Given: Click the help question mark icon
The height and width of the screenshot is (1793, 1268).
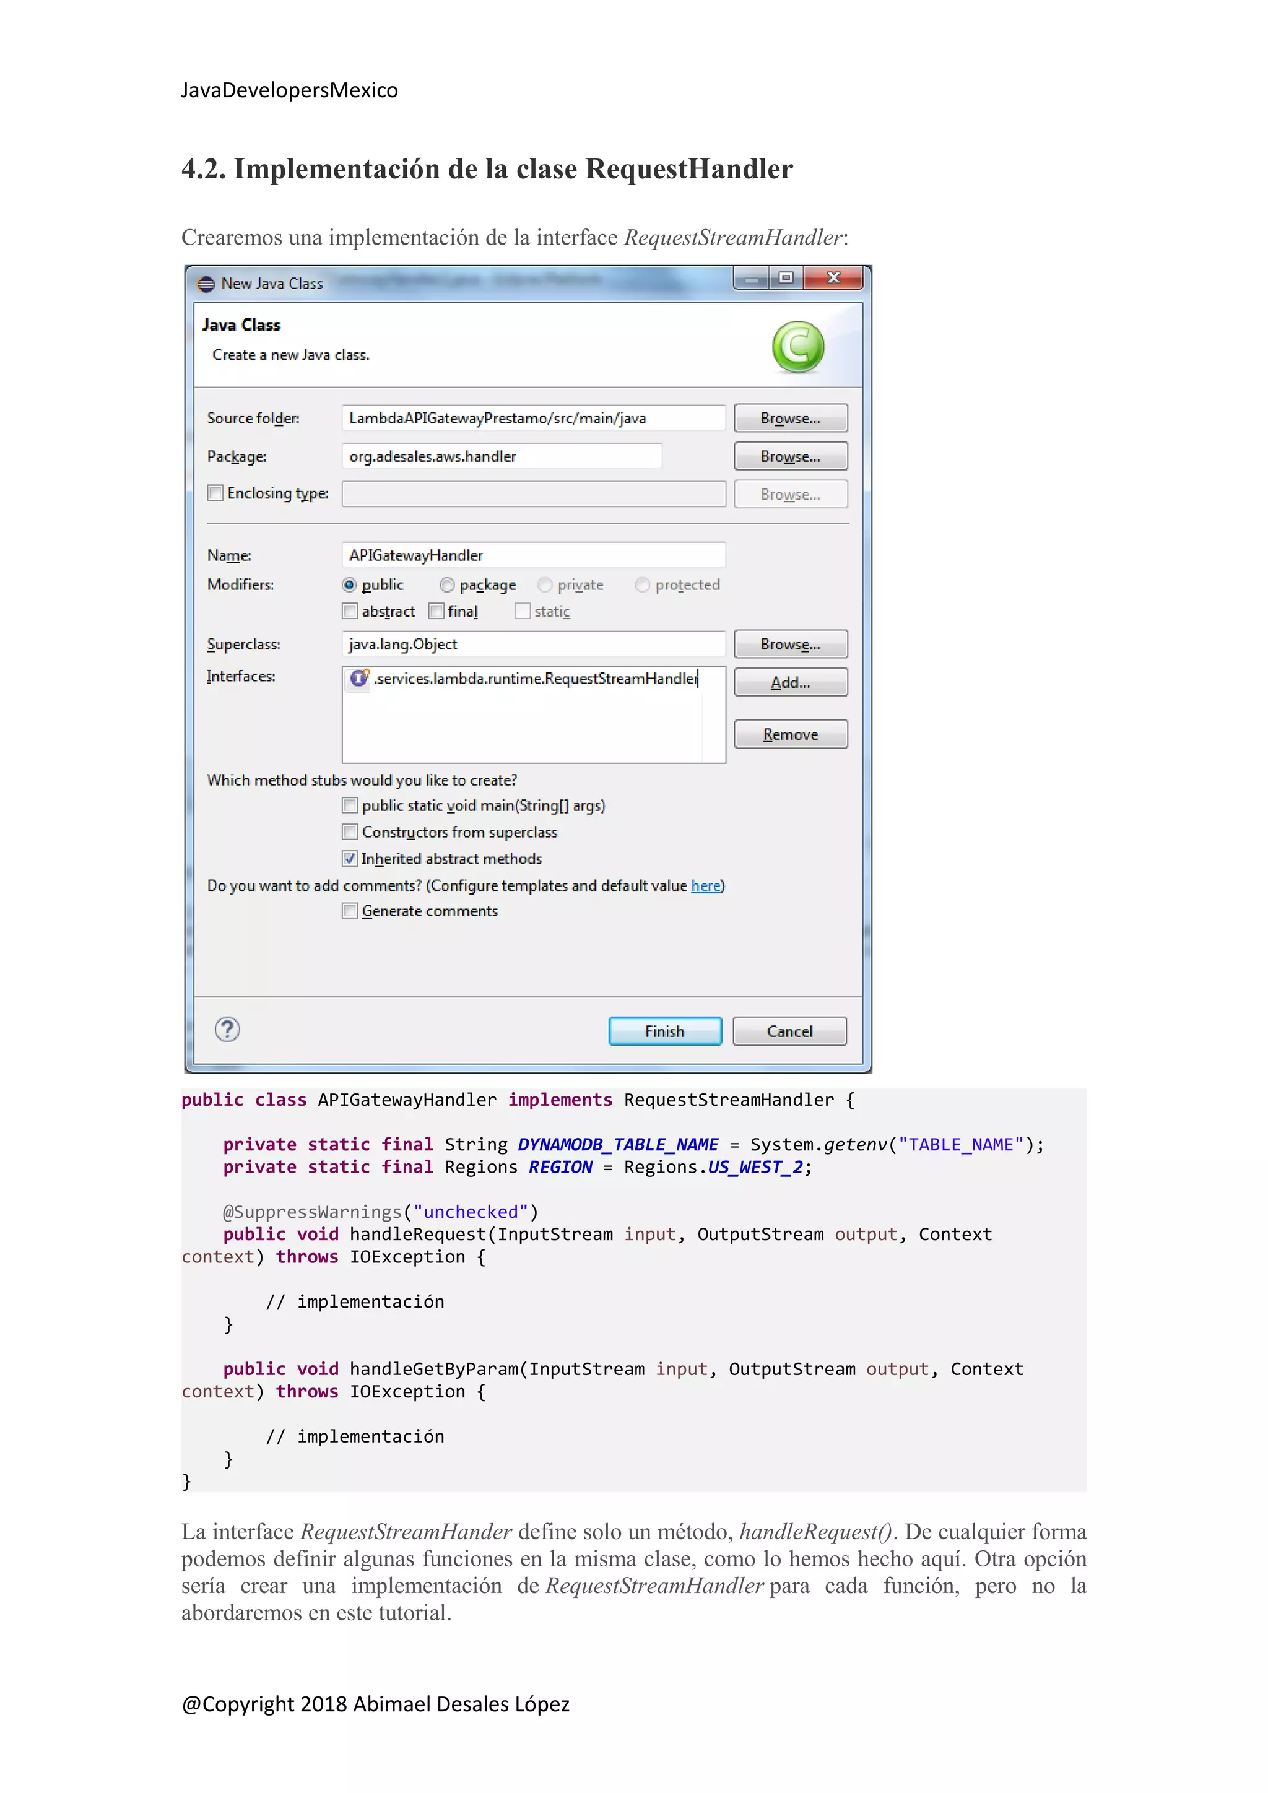Looking at the screenshot, I should pyautogui.click(x=227, y=1029).
